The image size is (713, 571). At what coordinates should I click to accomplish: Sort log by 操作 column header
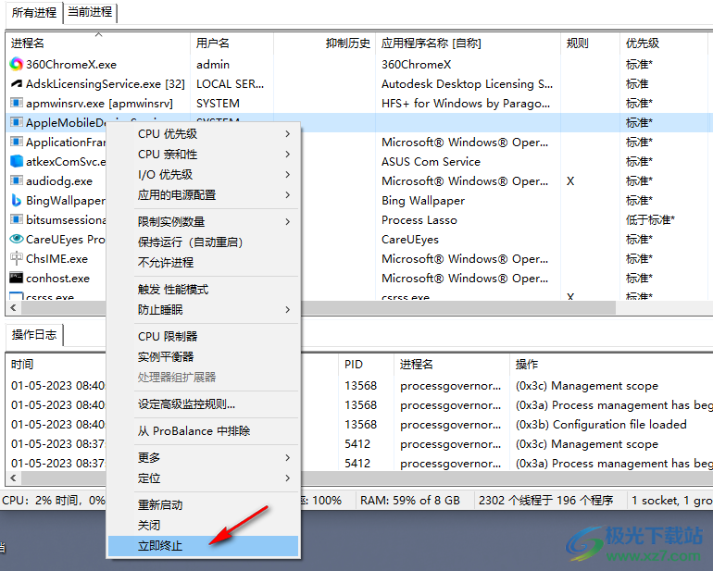tap(611, 364)
